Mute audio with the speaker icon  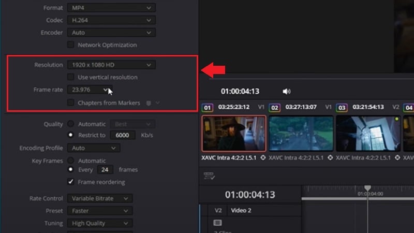287,92
